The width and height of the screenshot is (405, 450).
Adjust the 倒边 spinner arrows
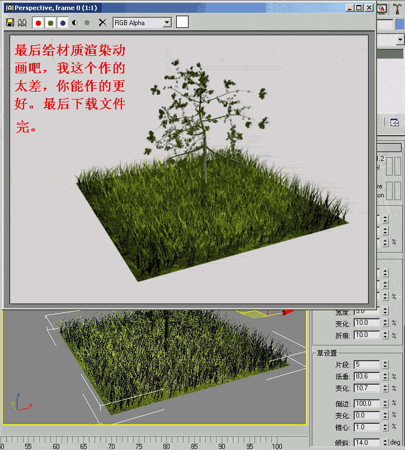coord(385,404)
